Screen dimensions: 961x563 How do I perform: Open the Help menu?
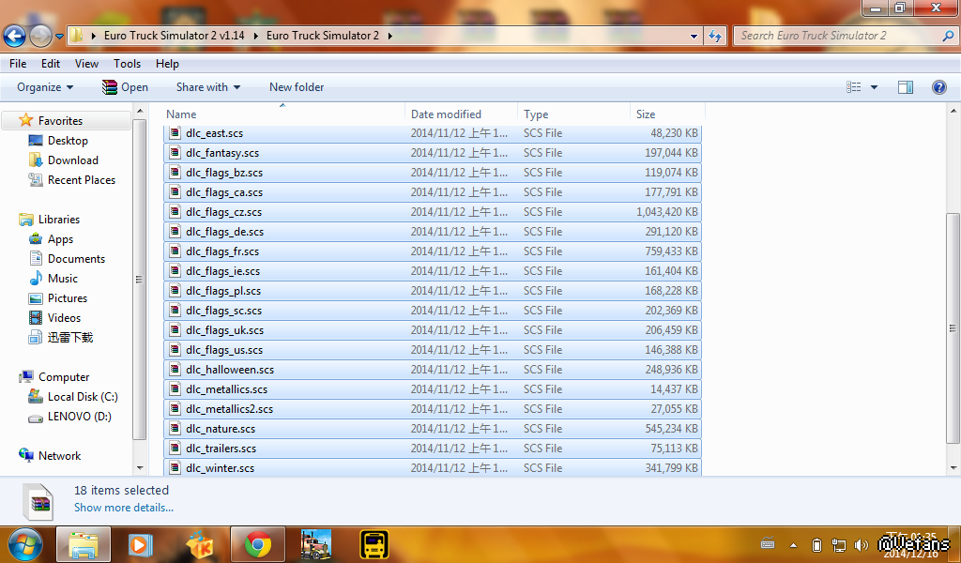(x=167, y=64)
